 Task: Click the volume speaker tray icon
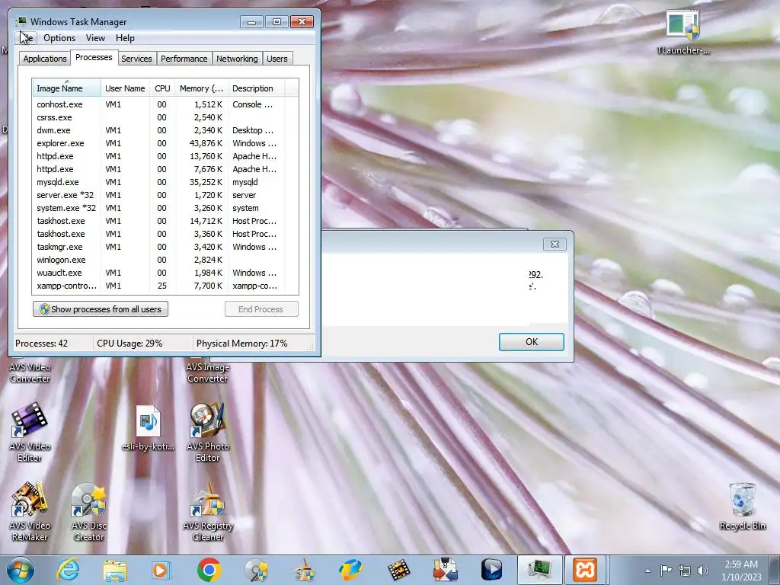(x=703, y=571)
